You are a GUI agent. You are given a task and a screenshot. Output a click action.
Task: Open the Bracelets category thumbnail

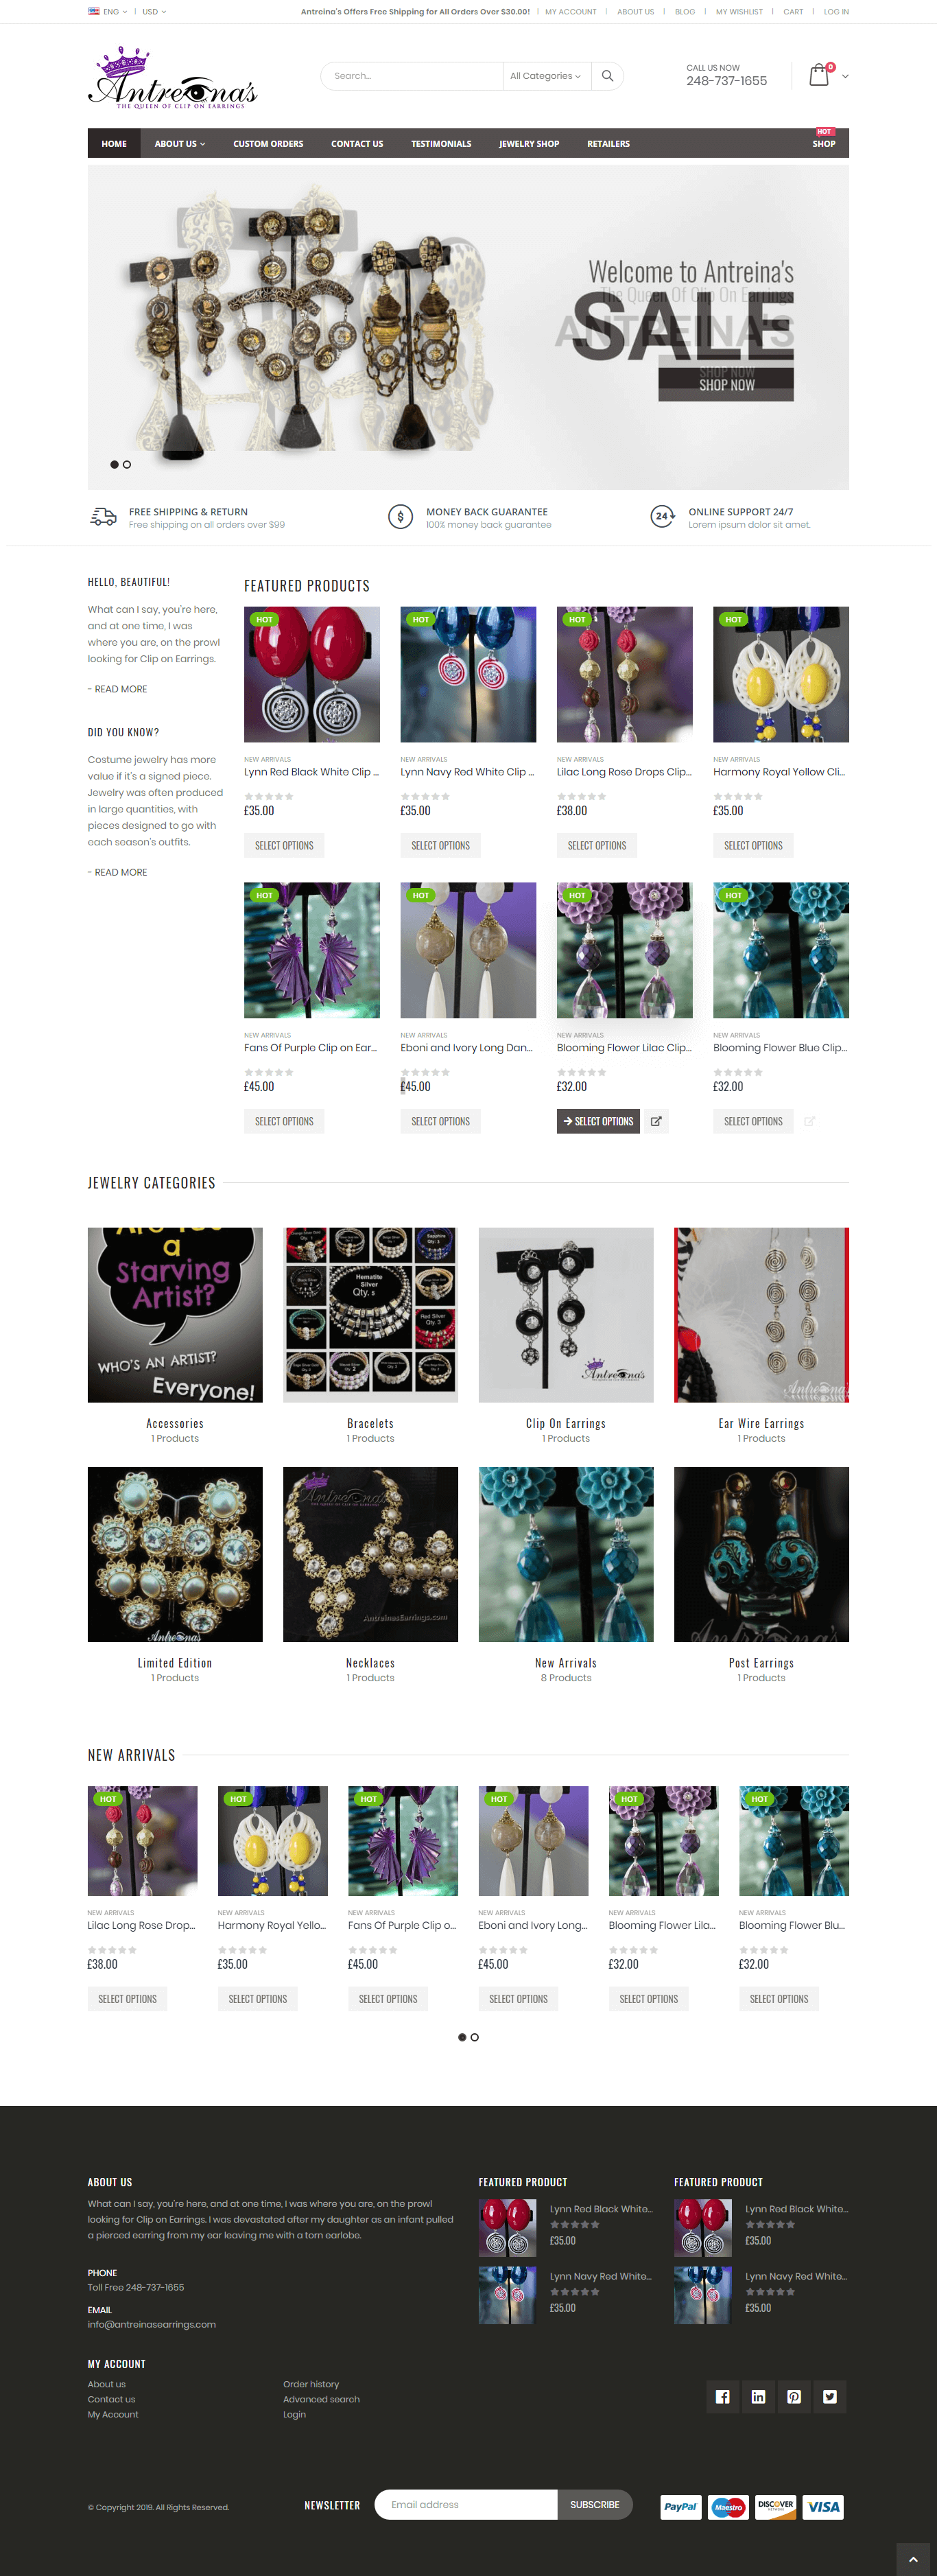pos(370,1314)
